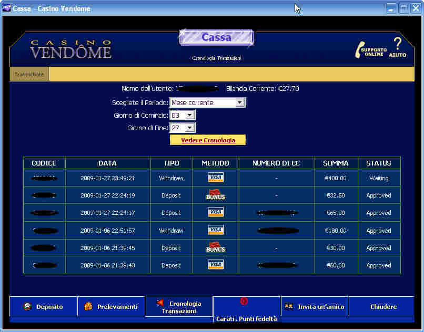Click the arrow of the end day 27 box
This screenshot has width=424, height=332.
tap(190, 128)
